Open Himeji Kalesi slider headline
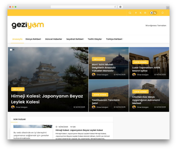This screenshot has width=177, height=150. coord(47,99)
